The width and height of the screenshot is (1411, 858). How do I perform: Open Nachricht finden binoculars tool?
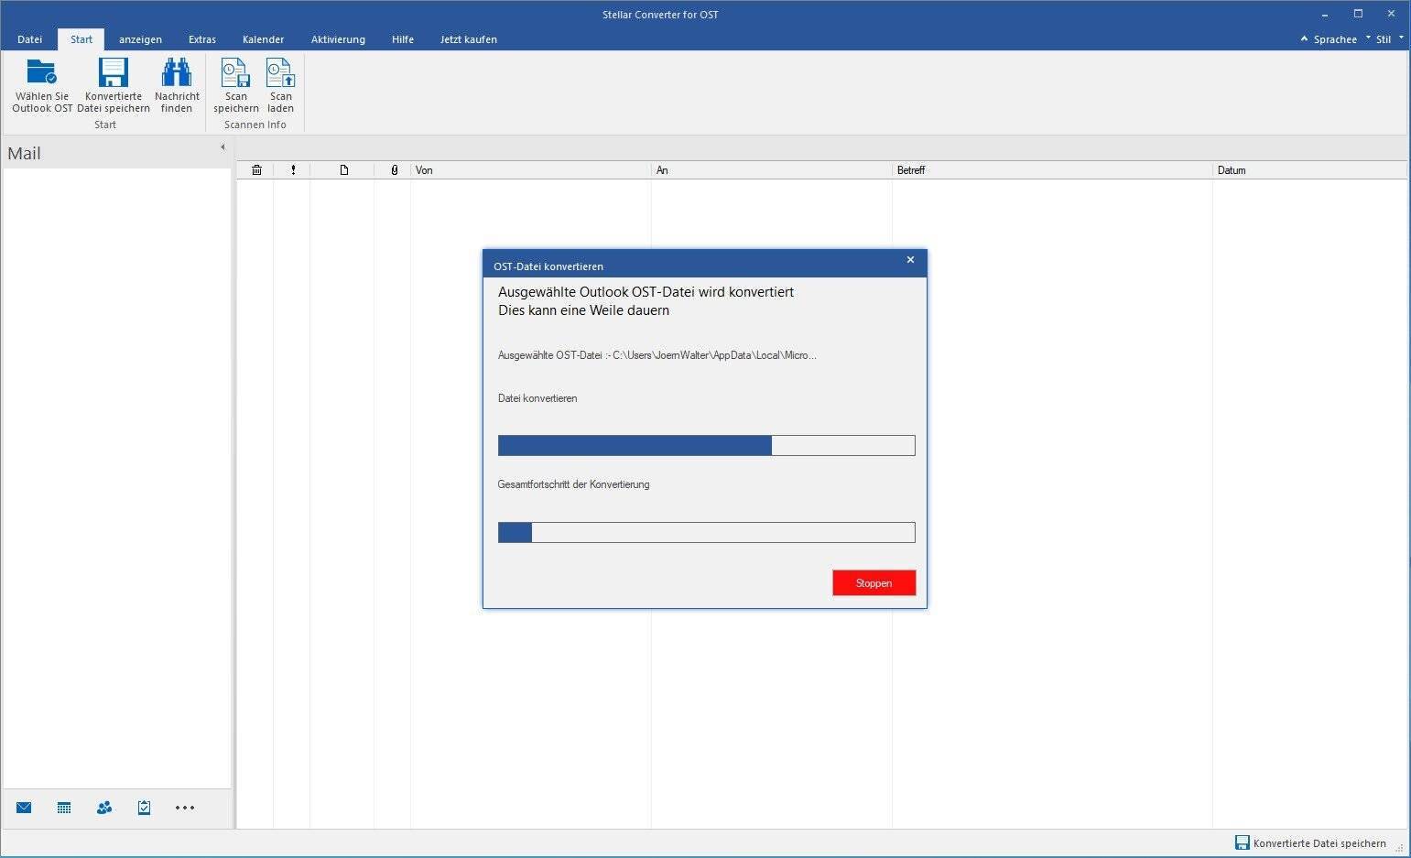coord(177,73)
